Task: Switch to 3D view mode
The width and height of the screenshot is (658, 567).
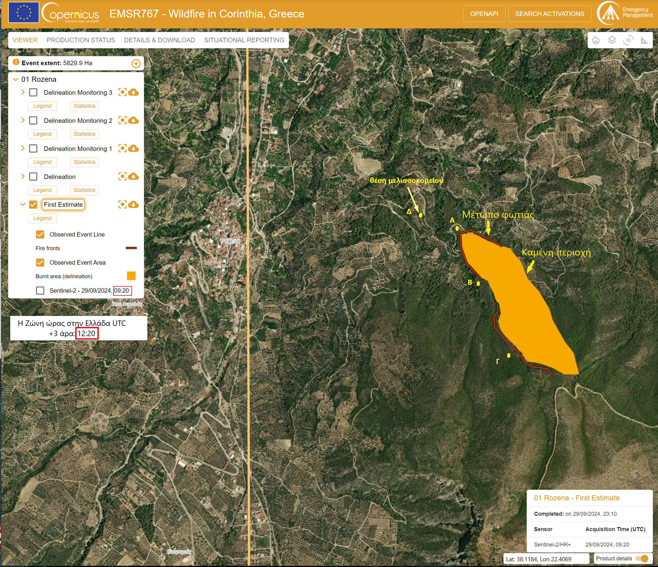Action: (x=628, y=40)
